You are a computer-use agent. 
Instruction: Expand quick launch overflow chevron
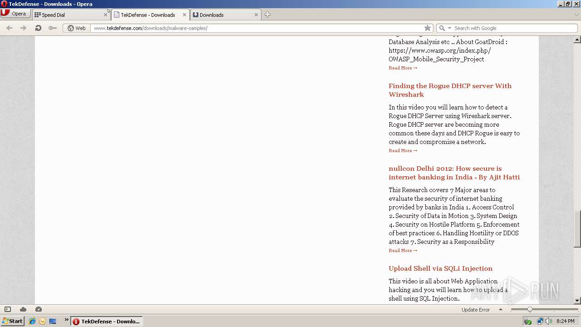click(66, 320)
